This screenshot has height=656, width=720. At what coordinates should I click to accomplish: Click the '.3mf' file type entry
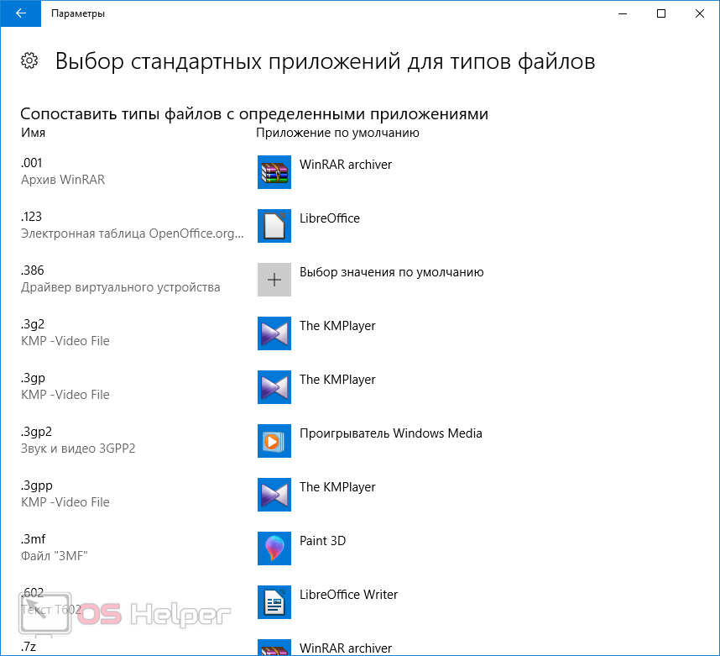click(33, 539)
